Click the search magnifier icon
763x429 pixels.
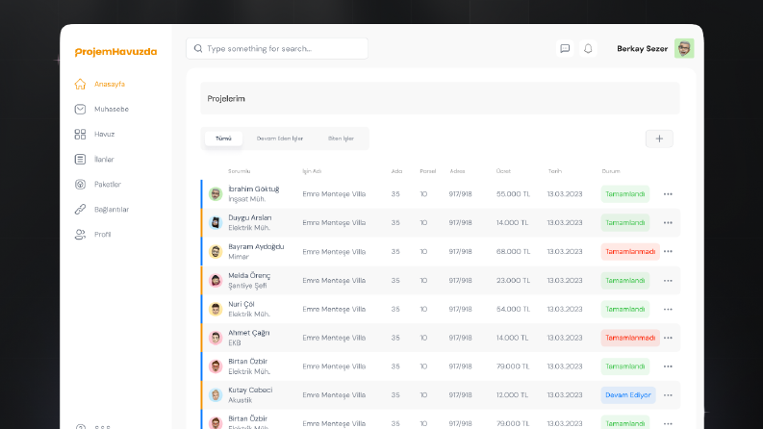click(198, 49)
